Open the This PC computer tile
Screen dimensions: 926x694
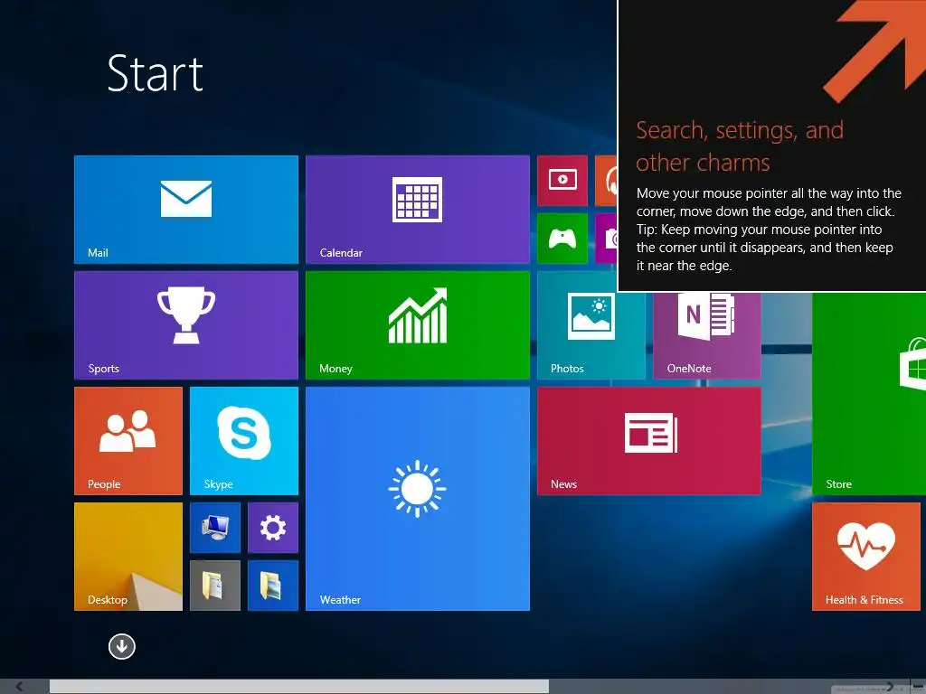pyautogui.click(x=215, y=528)
